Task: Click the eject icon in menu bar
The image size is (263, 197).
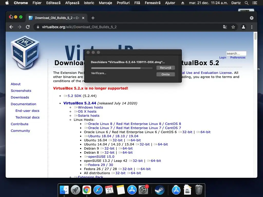Action: point(183,3)
